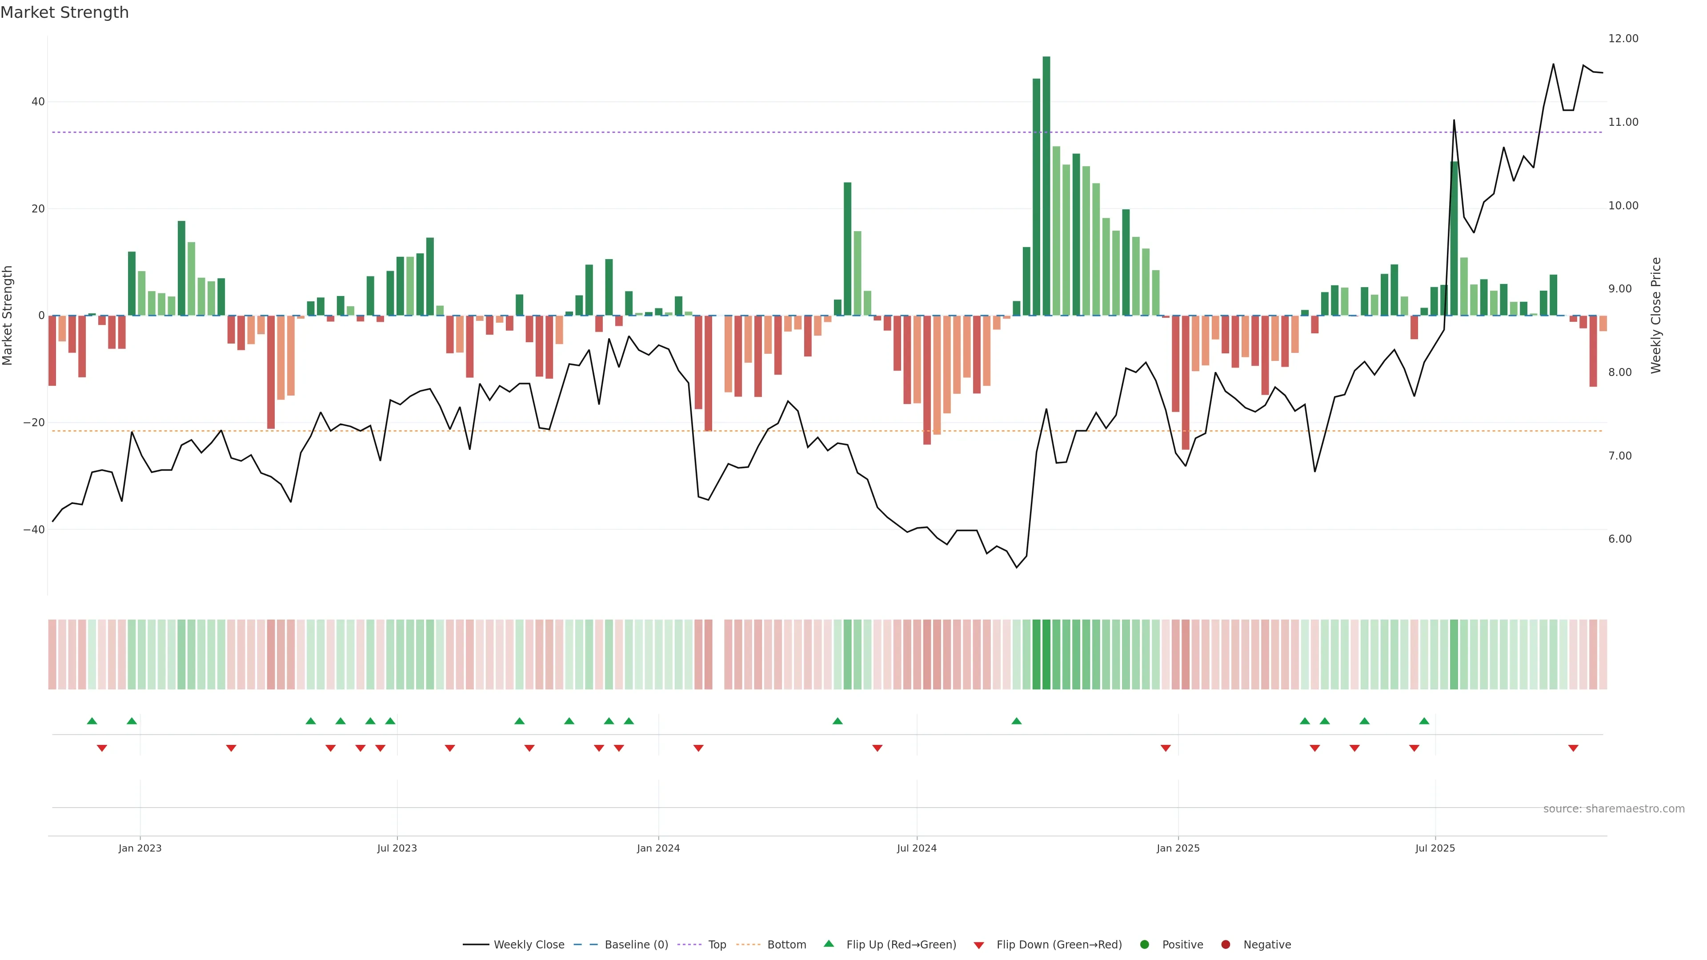
Task: Click the Weekly Close Price axis title
Action: pos(1656,316)
